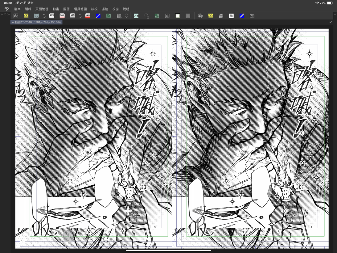Click the crosshair square icon
This screenshot has height=253, width=337.
pos(167,16)
